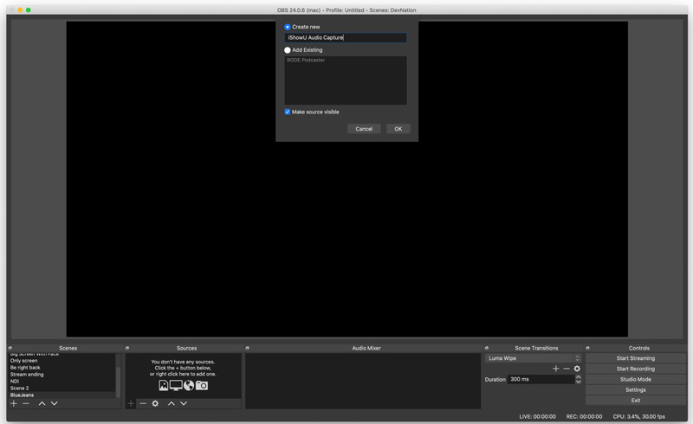Move source up in Sources panel
This screenshot has height=424, width=693.
(x=171, y=403)
